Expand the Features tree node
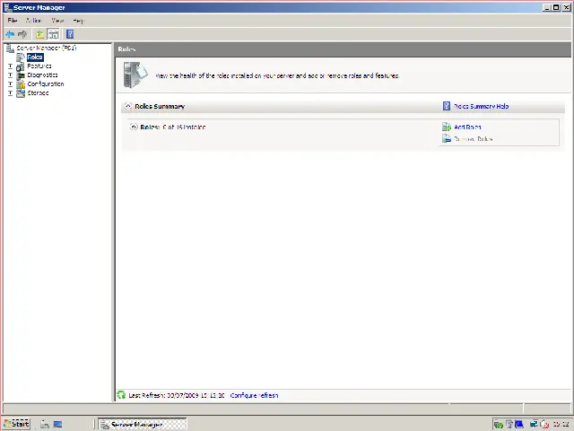This screenshot has width=574, height=431. pos(10,66)
